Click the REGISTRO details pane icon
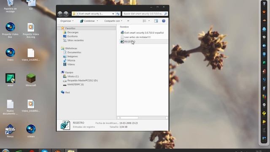Viewport: 270px width, 152px height. pos(65,125)
